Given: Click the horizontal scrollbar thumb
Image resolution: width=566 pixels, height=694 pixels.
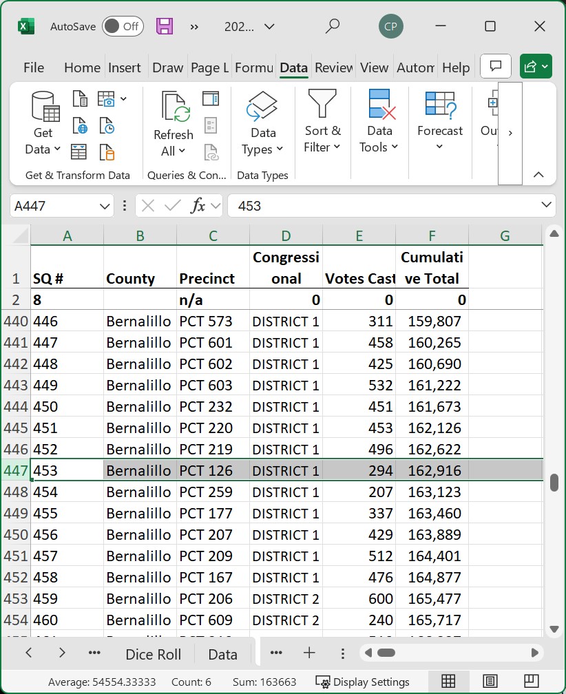Looking at the screenshot, I should click(x=386, y=653).
